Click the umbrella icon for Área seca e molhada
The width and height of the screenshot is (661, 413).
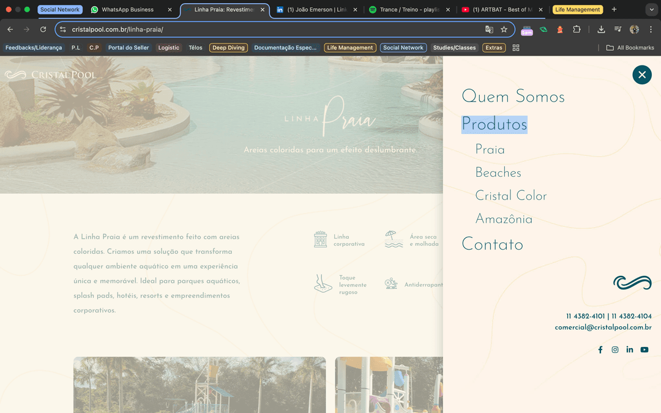click(392, 239)
